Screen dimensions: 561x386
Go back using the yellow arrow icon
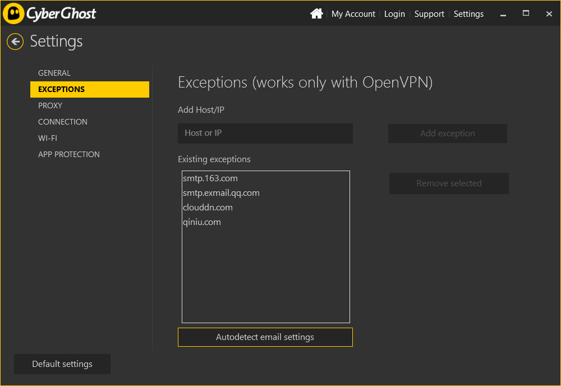(x=15, y=42)
